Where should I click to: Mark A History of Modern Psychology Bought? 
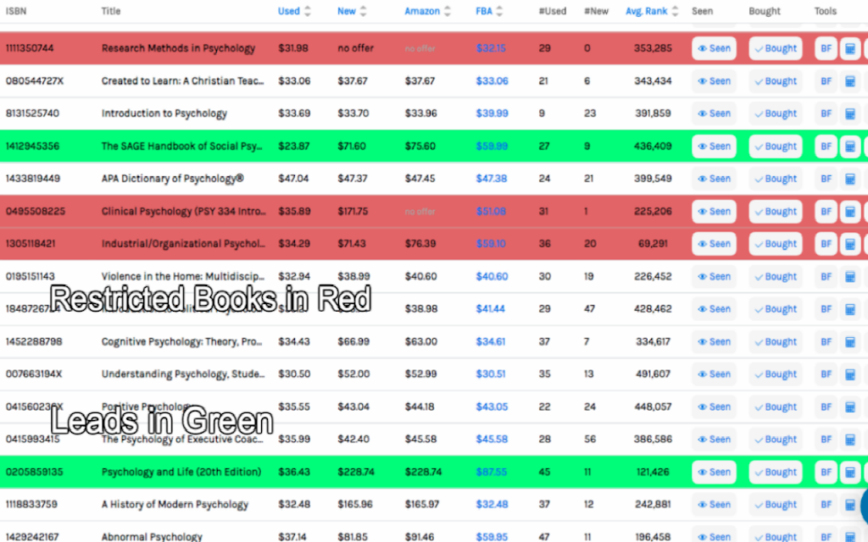pyautogui.click(x=776, y=505)
